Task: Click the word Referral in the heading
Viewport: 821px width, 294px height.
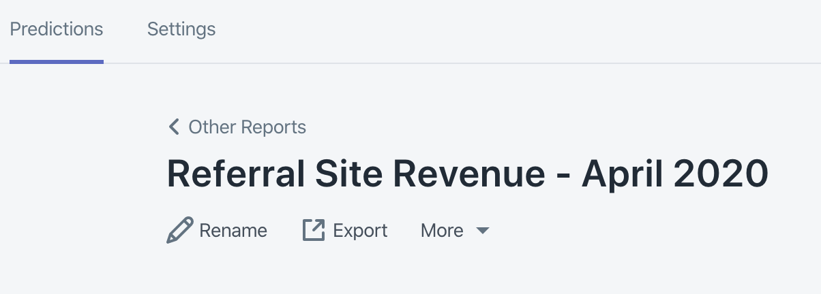Action: (x=236, y=174)
